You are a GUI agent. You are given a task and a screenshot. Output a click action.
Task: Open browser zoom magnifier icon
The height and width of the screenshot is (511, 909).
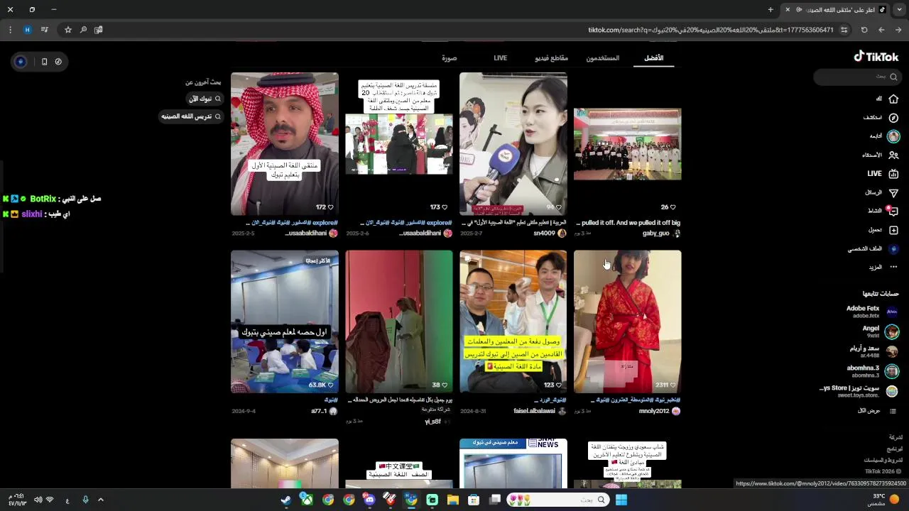pos(83,30)
